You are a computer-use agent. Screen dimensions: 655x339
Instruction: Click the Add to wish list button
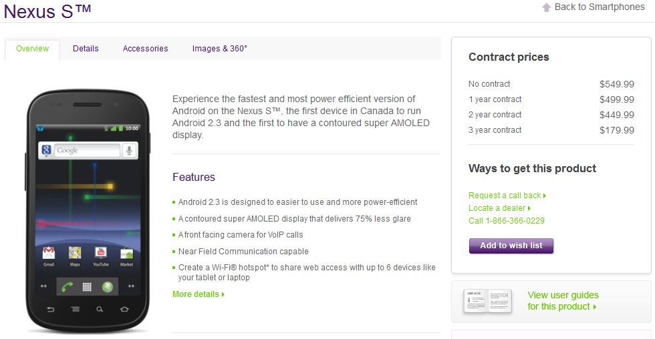point(511,246)
